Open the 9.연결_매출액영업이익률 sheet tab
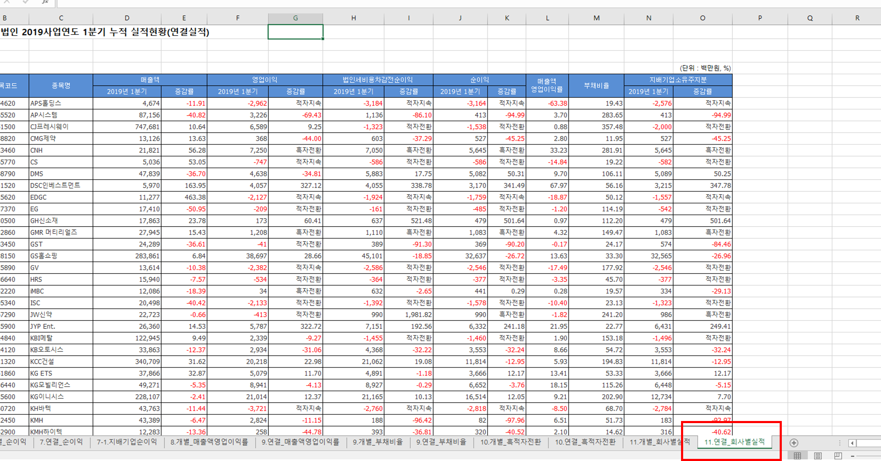Viewport: 881px width, 461px height. pos(300,442)
